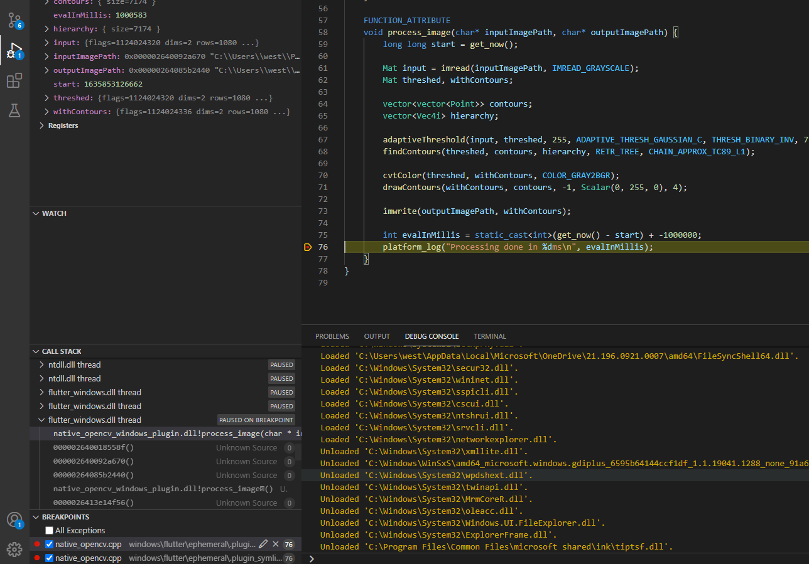The height and width of the screenshot is (564, 809).
Task: Open the Manage gear settings
Action: [14, 549]
